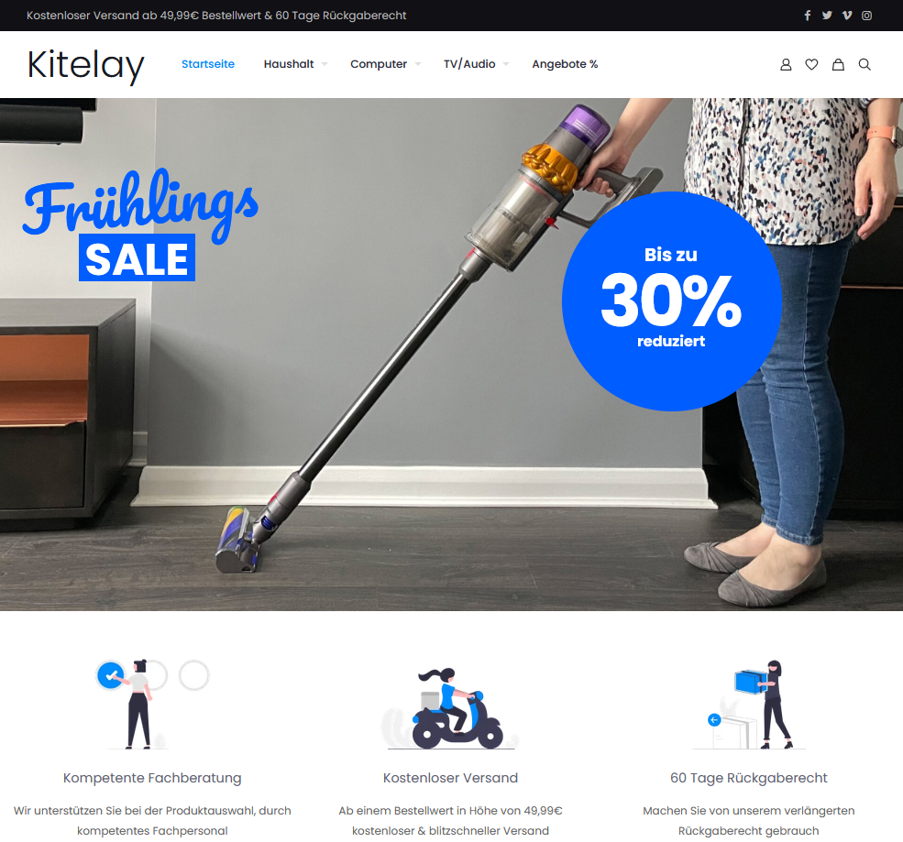Go to Startseite menu item
The height and width of the screenshot is (842, 903).
(x=208, y=64)
